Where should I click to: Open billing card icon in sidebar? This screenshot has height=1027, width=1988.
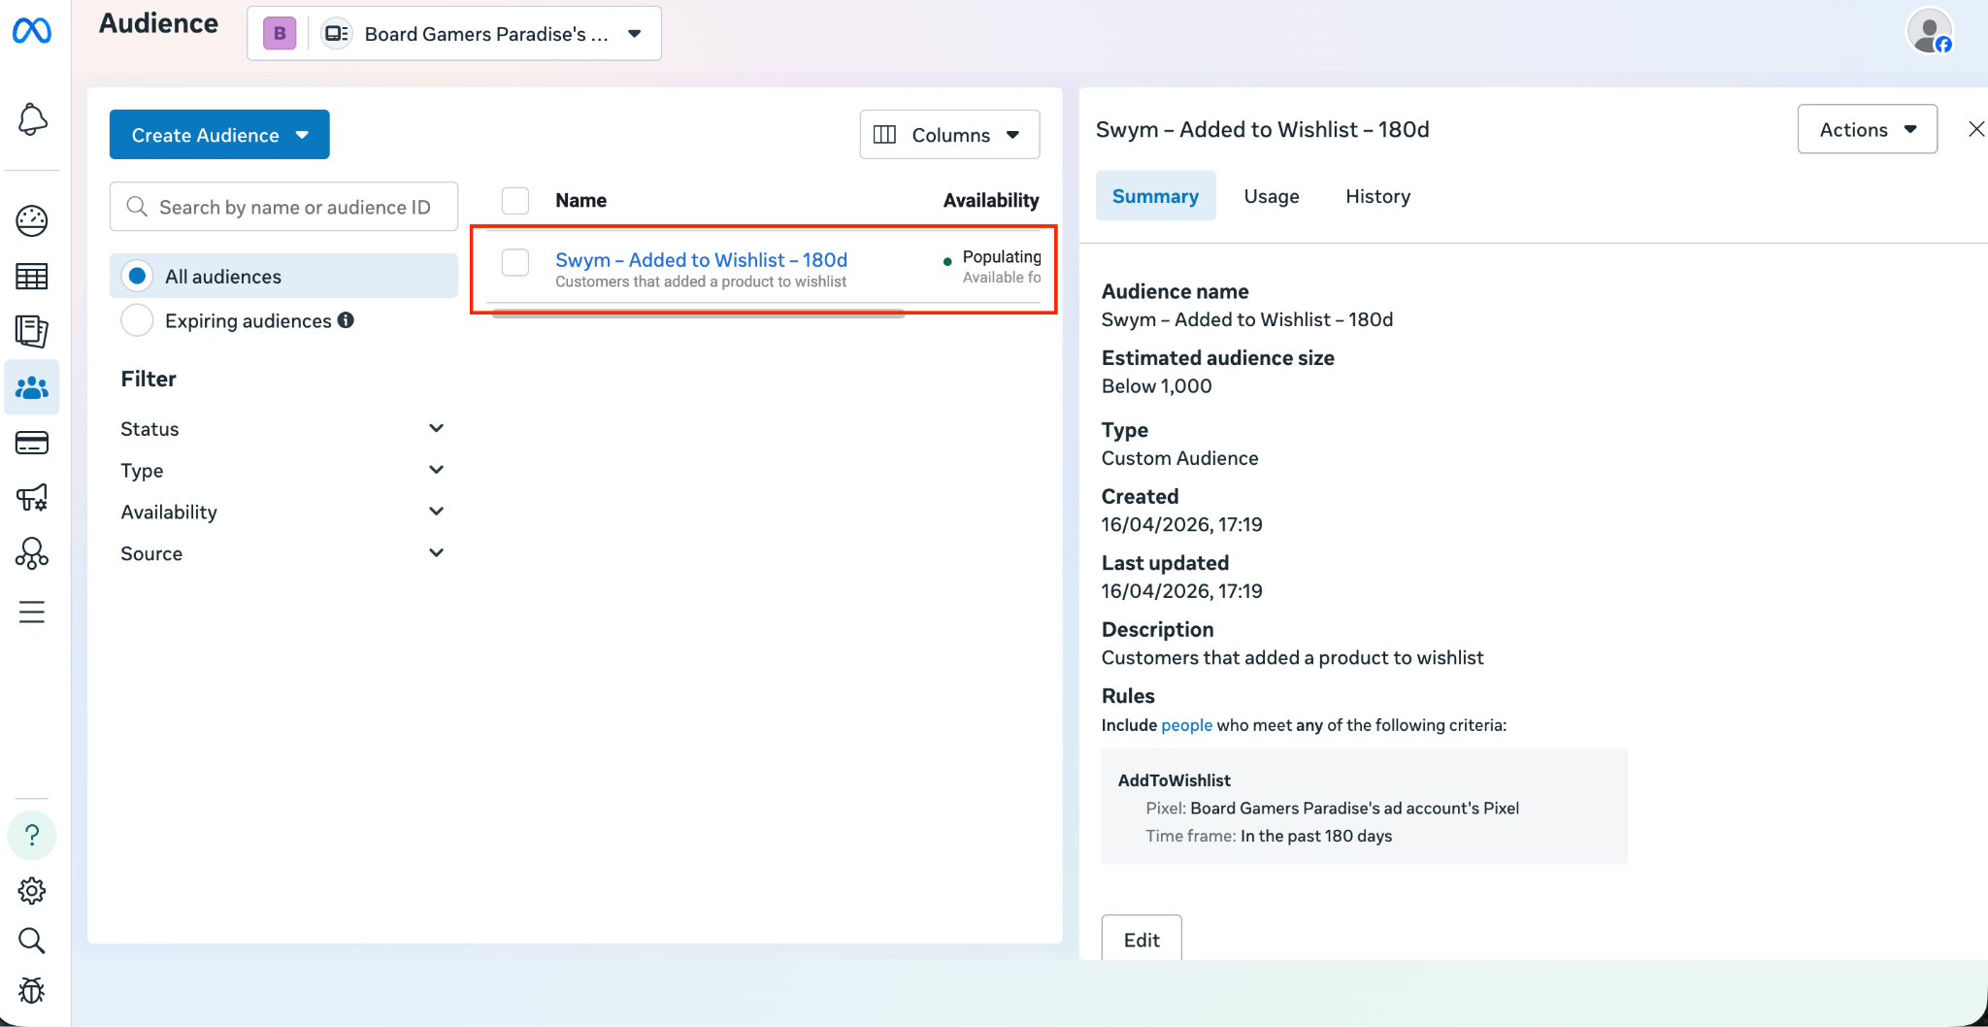click(32, 443)
